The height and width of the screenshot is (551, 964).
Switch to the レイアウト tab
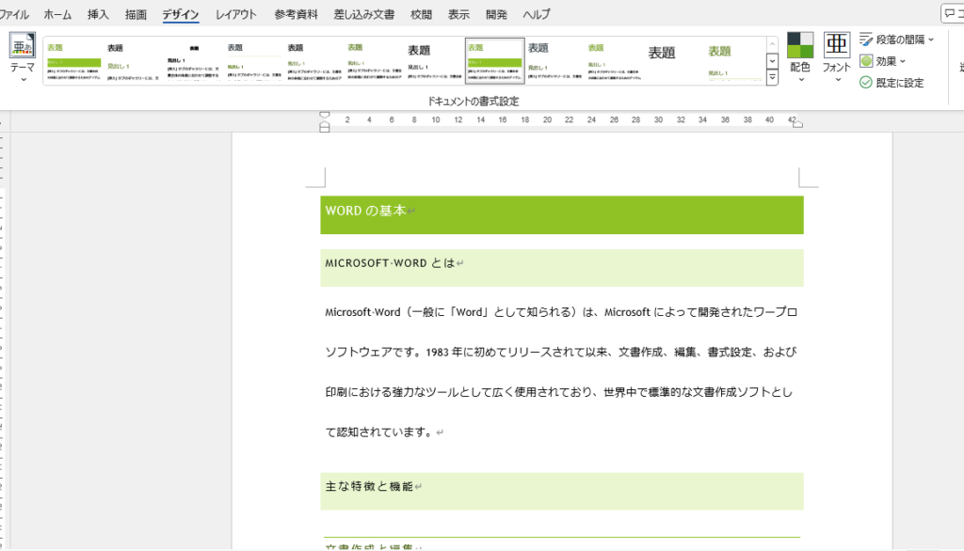pyautogui.click(x=235, y=14)
